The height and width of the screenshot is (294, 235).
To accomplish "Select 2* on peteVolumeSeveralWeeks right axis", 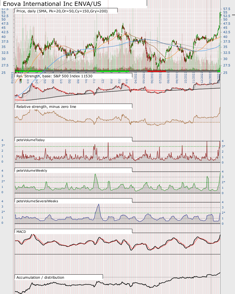I will (223, 213).
